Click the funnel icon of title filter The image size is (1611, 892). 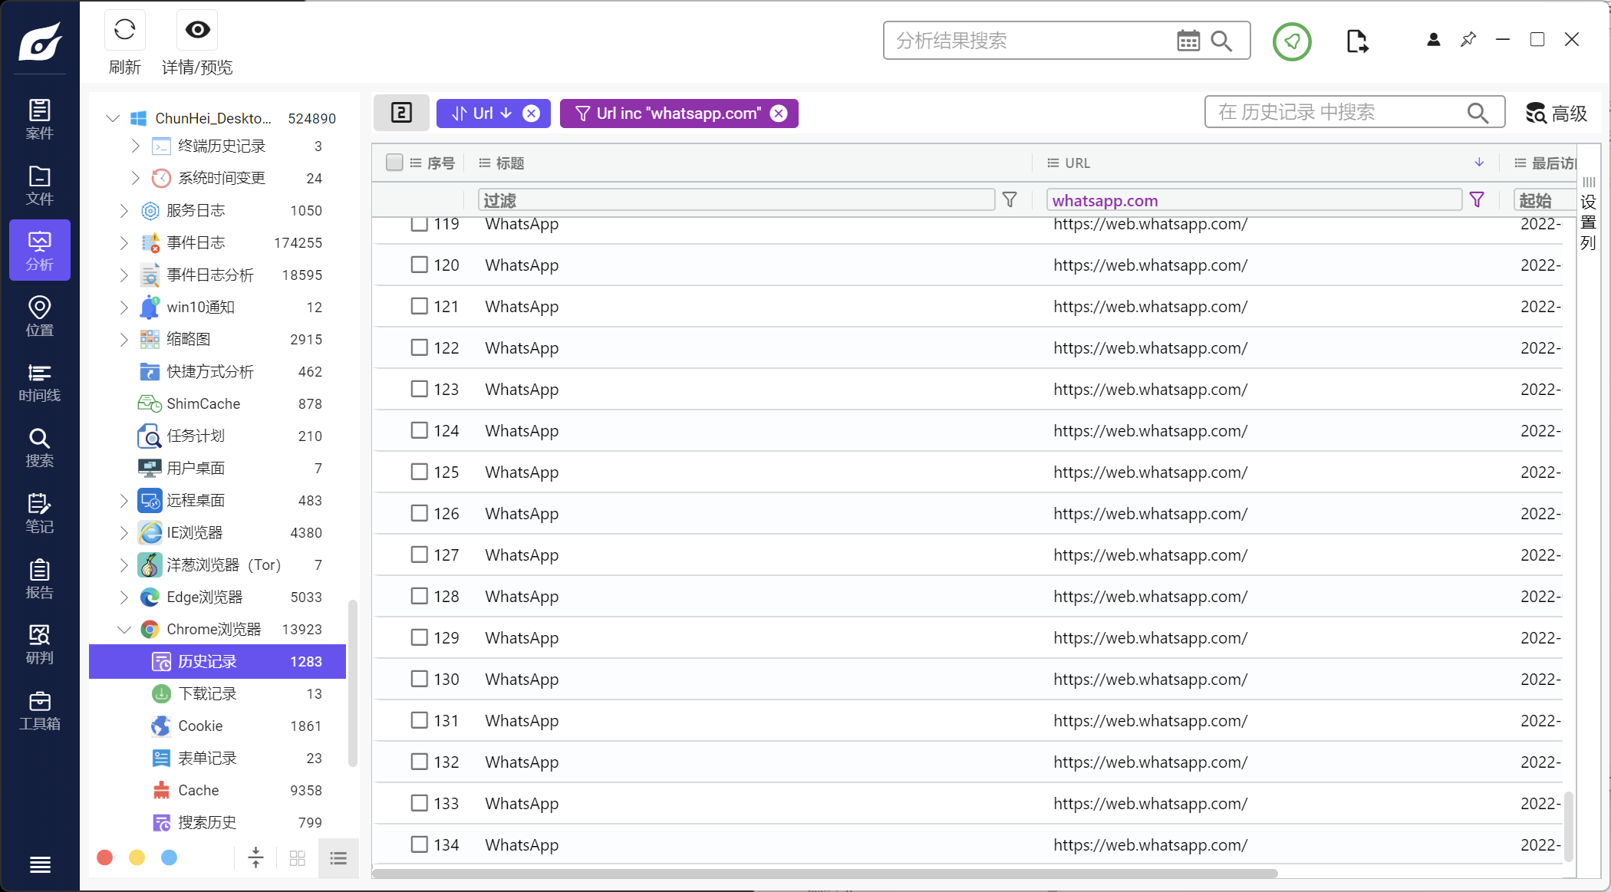coord(1010,199)
